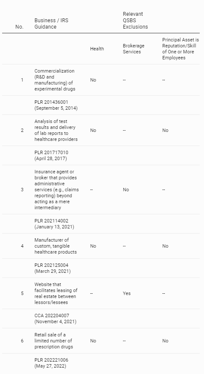Click row number 5 cell
Viewport: 204px width, 374px height.
(22, 293)
